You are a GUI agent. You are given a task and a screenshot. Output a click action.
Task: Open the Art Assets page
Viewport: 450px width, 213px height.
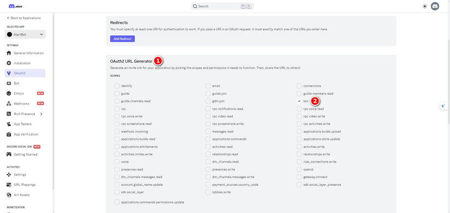25,195
